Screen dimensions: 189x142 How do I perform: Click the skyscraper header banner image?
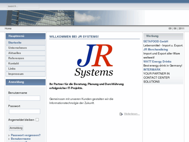pyautogui.click(x=72, y=18)
